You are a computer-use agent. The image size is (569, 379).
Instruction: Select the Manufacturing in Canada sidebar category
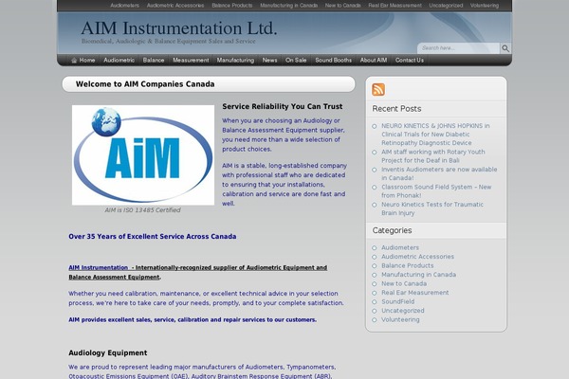(x=418, y=275)
